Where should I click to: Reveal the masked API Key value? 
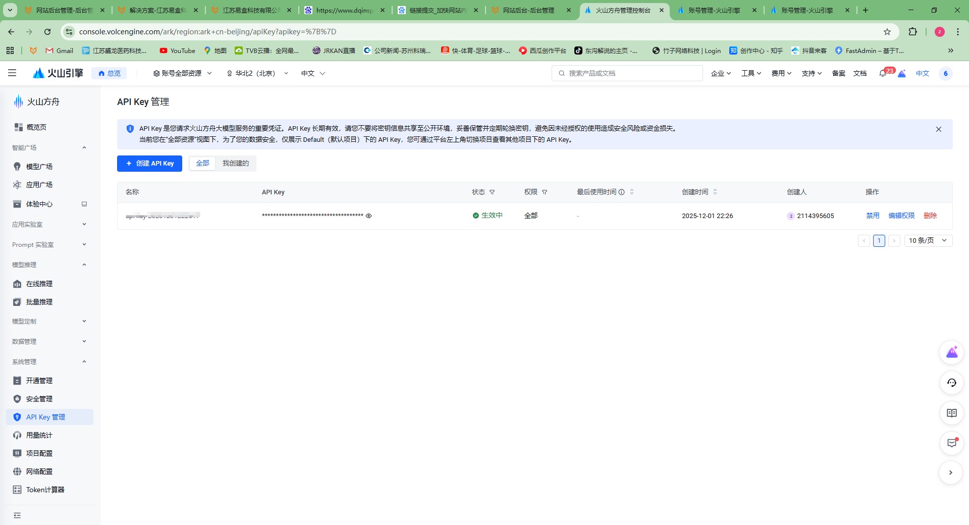369,216
